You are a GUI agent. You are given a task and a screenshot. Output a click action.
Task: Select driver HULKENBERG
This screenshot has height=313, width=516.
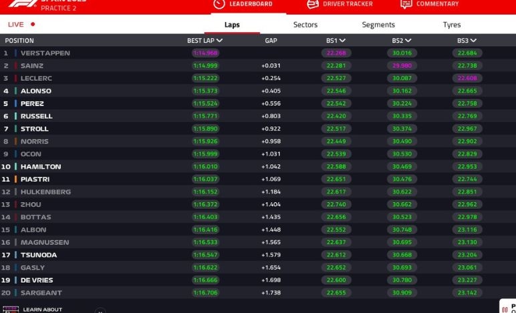click(x=45, y=192)
